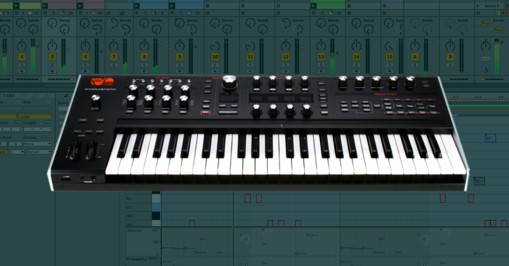Stop clips on track 6
Image resolution: width=509 pixels, height=266 pixels.
80,13
